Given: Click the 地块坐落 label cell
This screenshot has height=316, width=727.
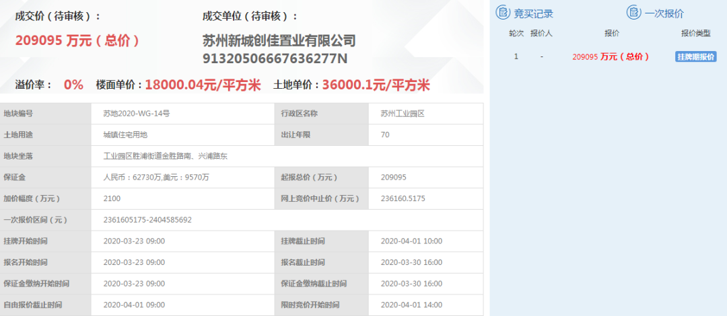Looking at the screenshot, I should 46,156.
